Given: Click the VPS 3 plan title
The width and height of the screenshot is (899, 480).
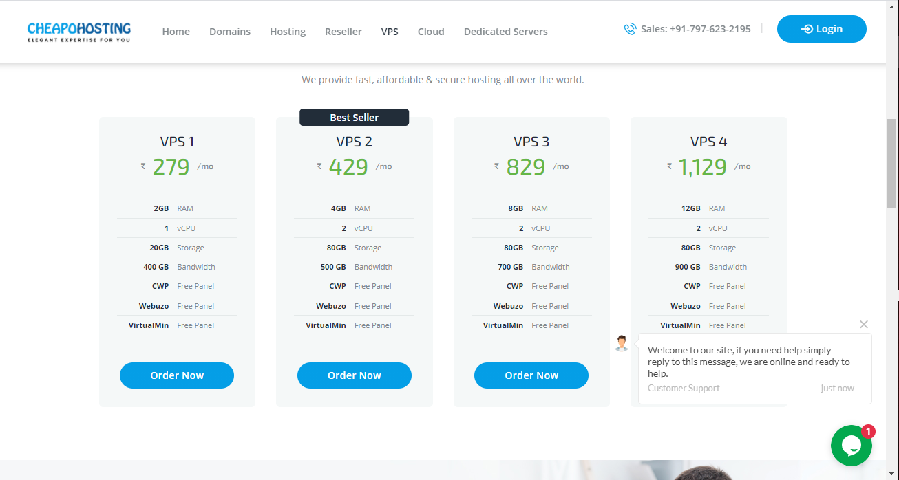Looking at the screenshot, I should [531, 142].
